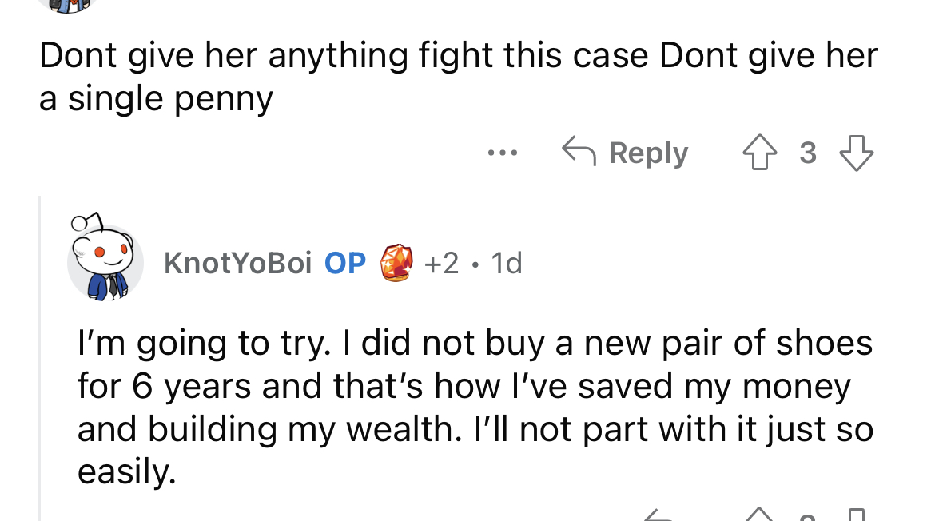Select KnotYoBoi's "I'm going to try" reply text

tap(475, 408)
